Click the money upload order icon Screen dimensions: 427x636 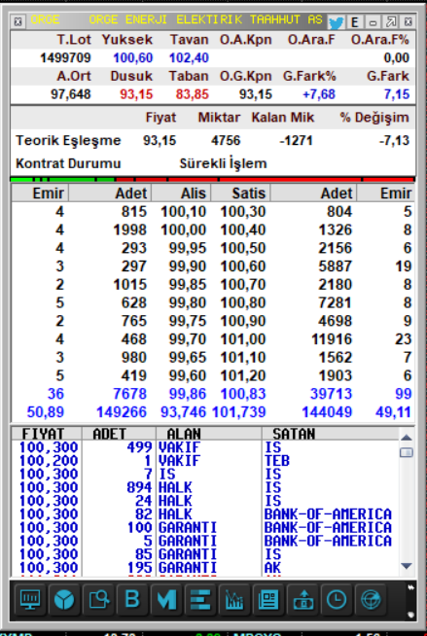(x=302, y=599)
